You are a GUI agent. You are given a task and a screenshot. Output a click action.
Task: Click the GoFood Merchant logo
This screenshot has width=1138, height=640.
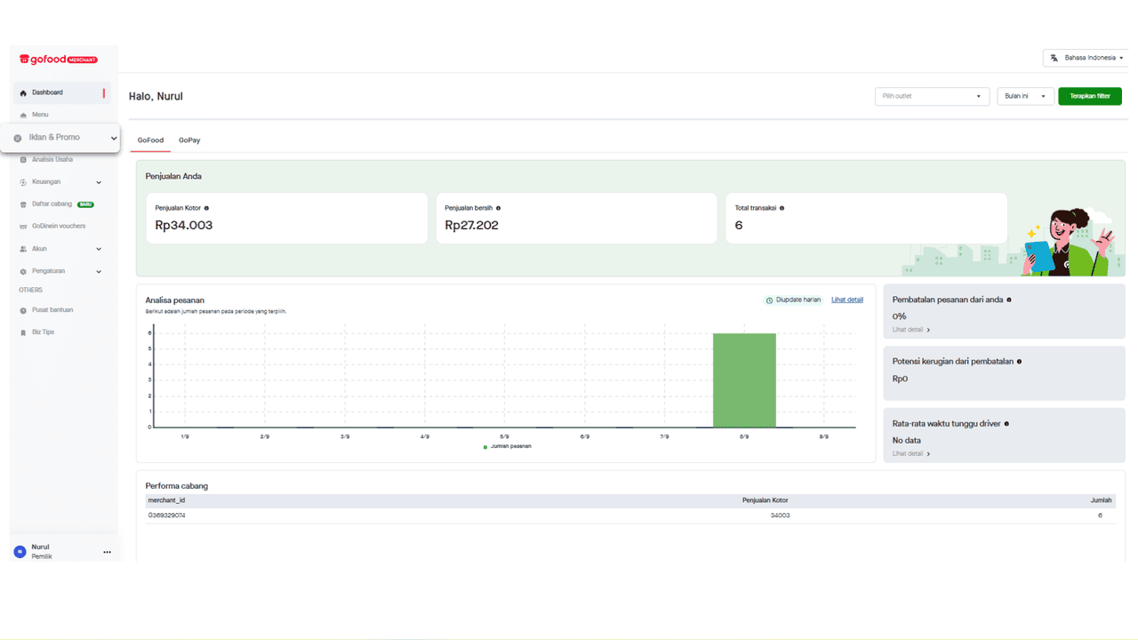(59, 60)
